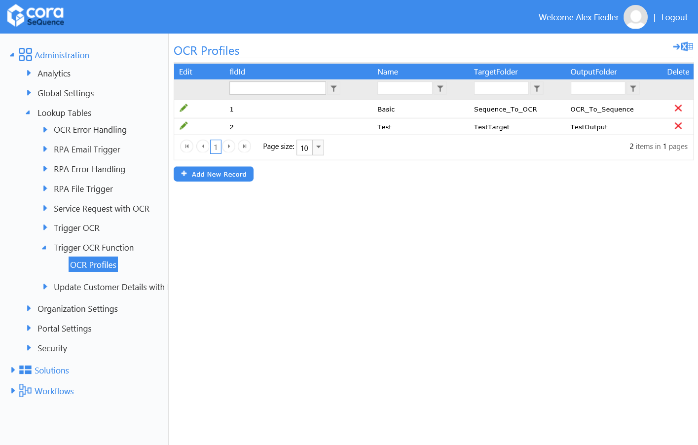
Task: Open the fldId column filter menu
Action: point(334,88)
